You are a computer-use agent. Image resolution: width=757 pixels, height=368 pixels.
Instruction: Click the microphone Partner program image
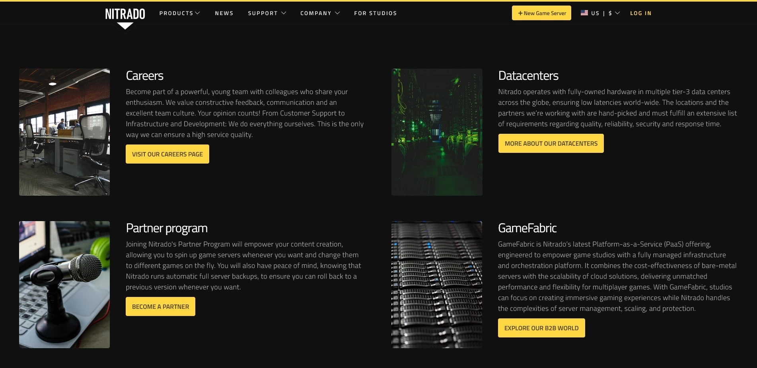pyautogui.click(x=64, y=284)
